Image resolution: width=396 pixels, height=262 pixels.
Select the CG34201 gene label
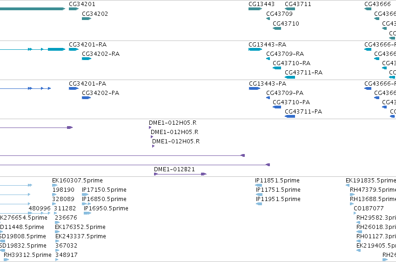pyautogui.click(x=82, y=4)
